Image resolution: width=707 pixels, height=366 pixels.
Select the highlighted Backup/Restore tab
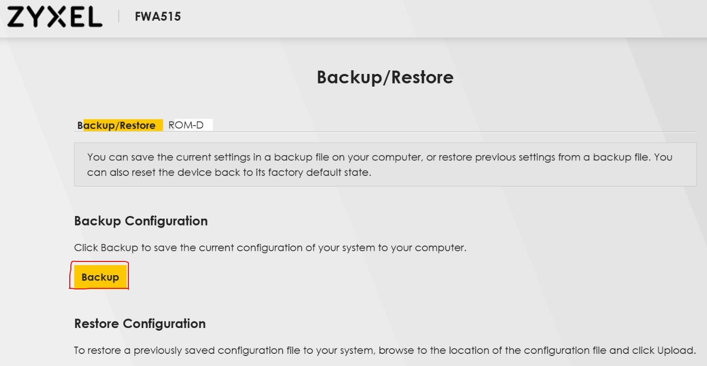pyautogui.click(x=119, y=125)
